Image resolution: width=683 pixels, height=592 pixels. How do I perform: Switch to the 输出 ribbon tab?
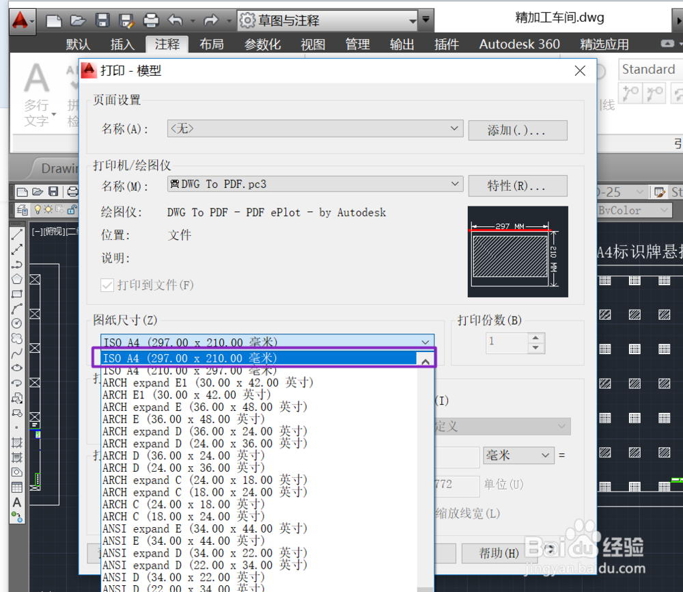tap(402, 44)
